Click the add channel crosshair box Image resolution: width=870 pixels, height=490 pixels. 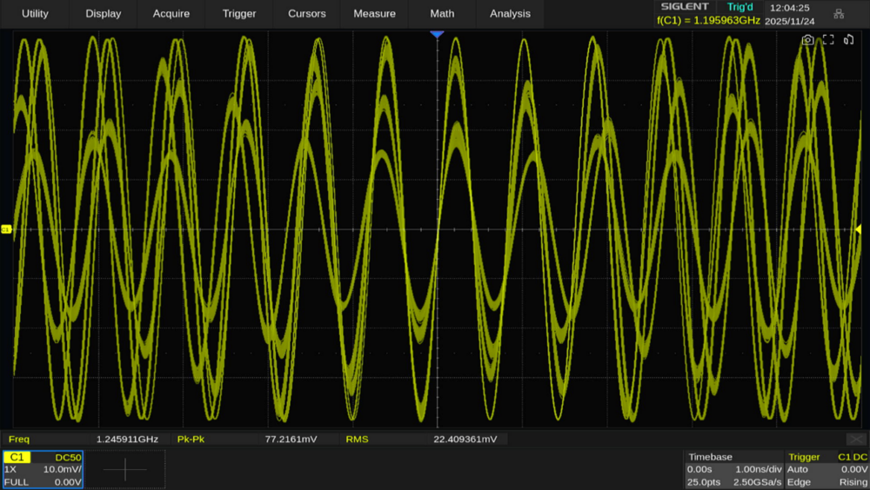124,469
